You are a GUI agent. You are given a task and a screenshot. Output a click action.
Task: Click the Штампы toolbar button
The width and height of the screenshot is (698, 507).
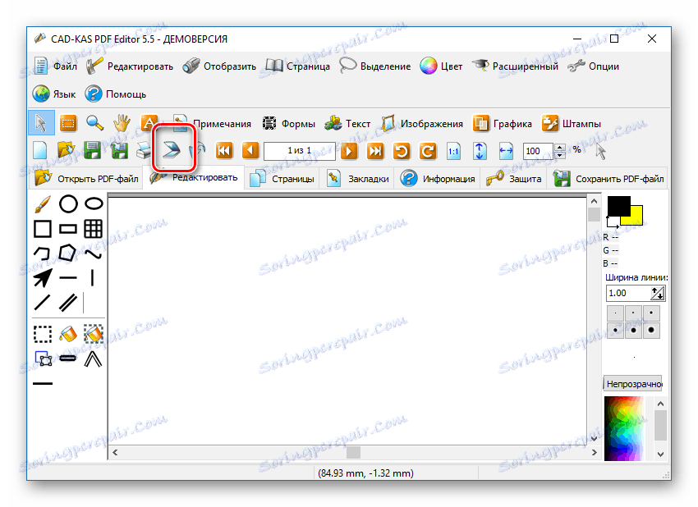pos(572,124)
